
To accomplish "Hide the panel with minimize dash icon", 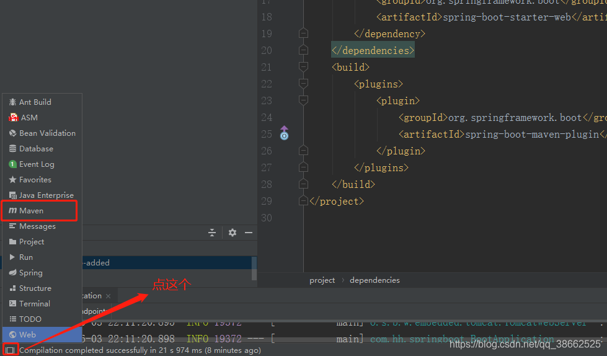I will coord(249,233).
